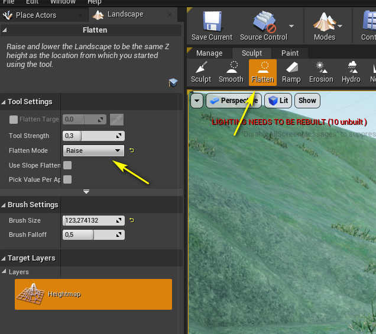Enable the Flatten Target checkbox

click(14, 120)
